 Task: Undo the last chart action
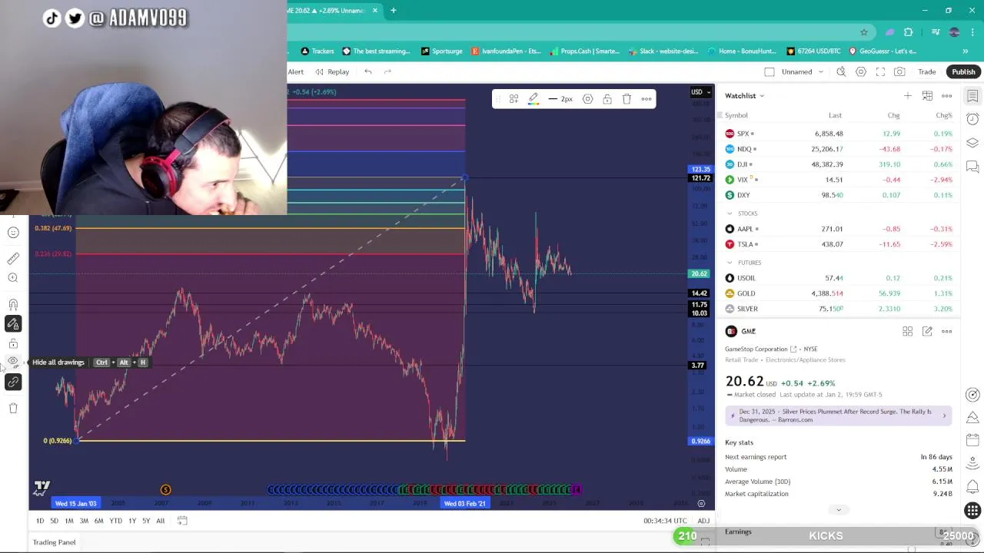click(368, 71)
